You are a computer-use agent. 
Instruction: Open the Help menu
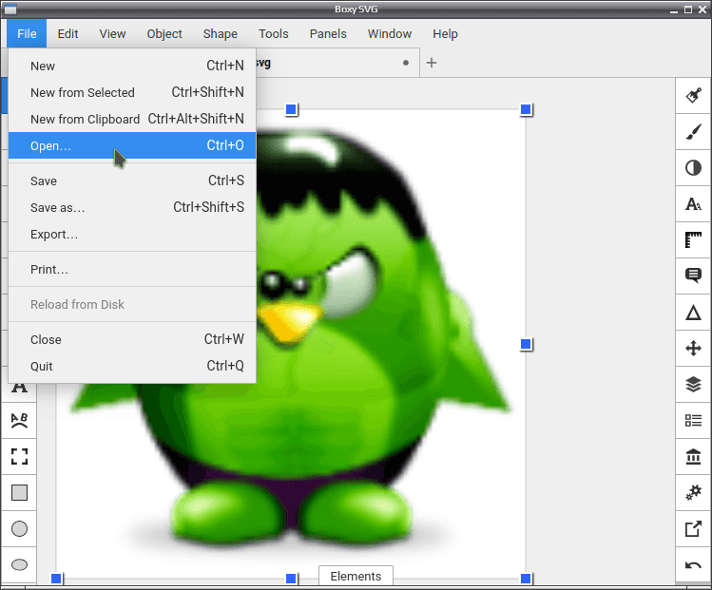445,33
